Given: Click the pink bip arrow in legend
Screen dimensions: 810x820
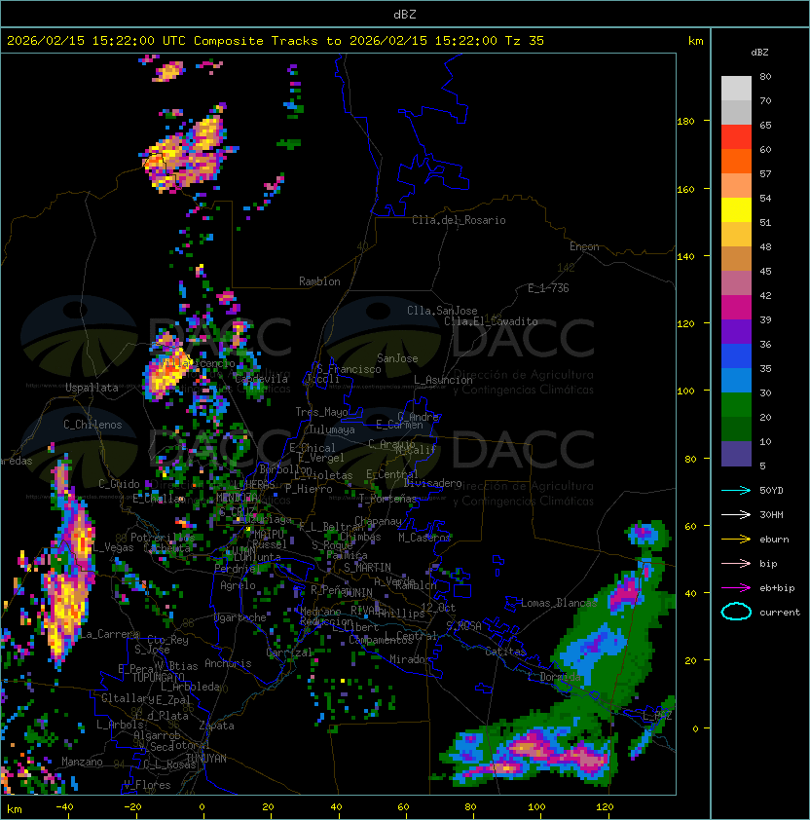Looking at the screenshot, I should [736, 563].
